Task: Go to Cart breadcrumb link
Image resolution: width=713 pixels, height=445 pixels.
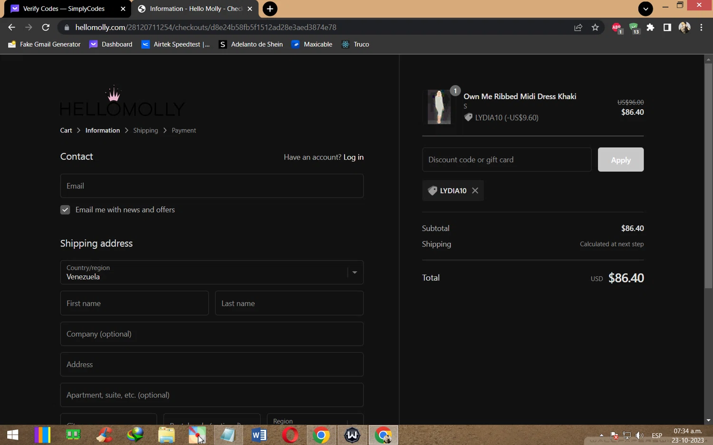Action: tap(66, 130)
